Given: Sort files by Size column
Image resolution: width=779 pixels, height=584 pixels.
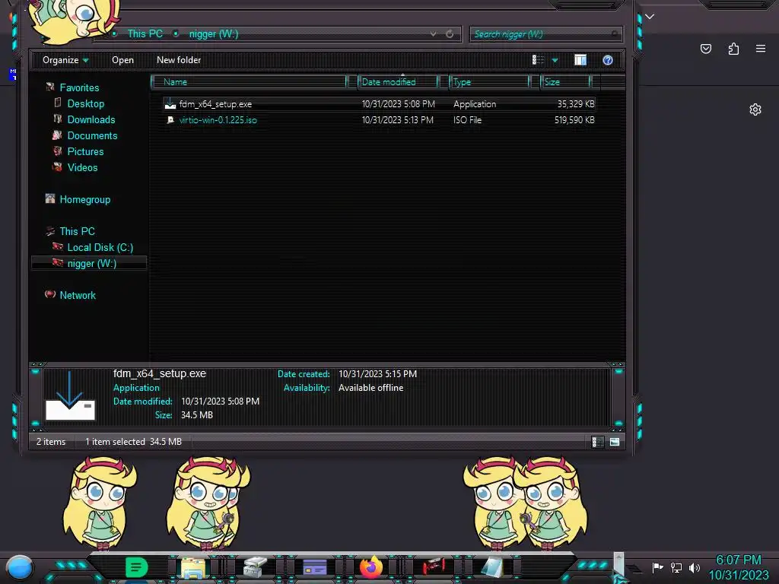Looking at the screenshot, I should [565, 82].
